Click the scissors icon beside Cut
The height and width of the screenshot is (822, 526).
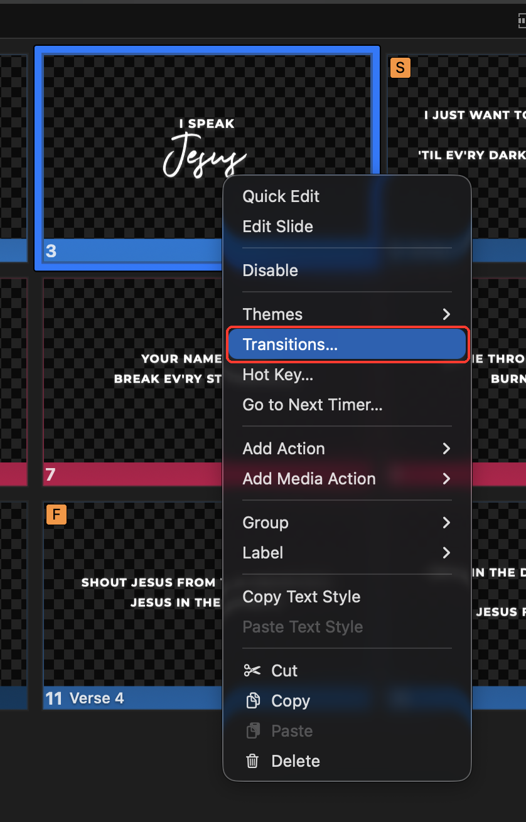point(252,671)
